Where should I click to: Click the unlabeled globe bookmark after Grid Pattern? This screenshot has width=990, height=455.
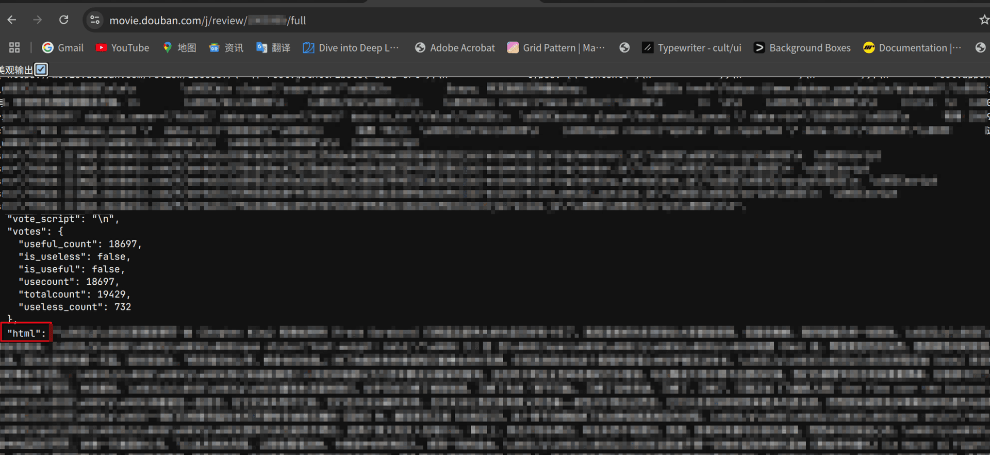(x=624, y=48)
